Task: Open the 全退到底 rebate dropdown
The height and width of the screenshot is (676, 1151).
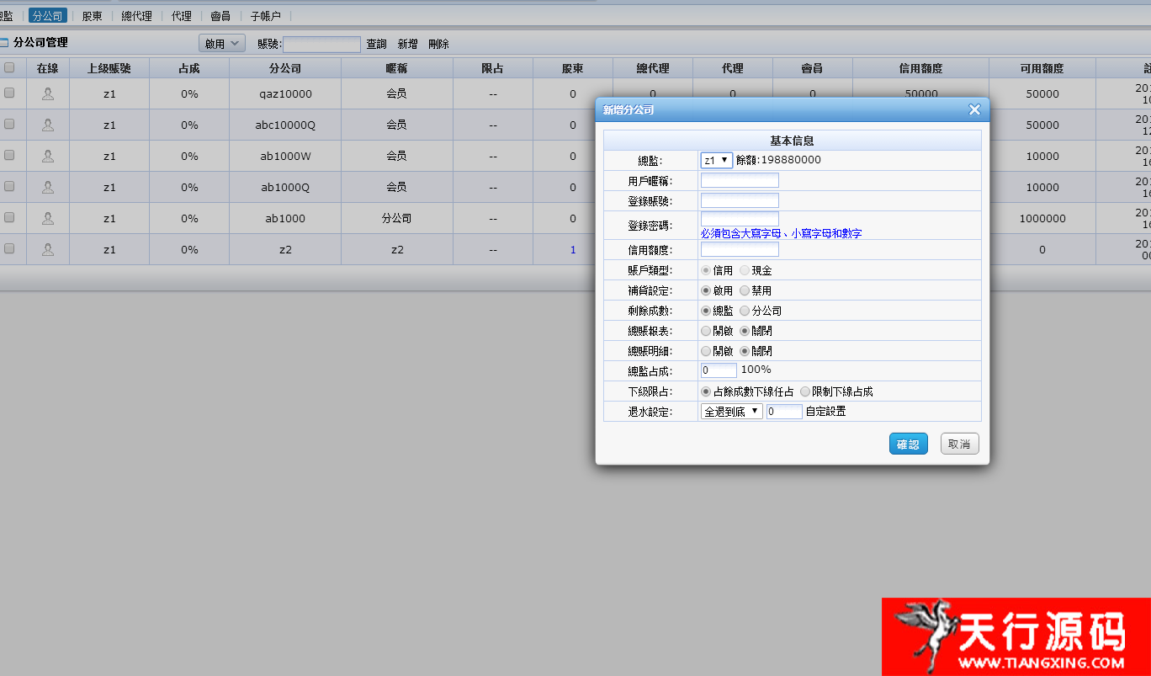Action: [x=732, y=412]
